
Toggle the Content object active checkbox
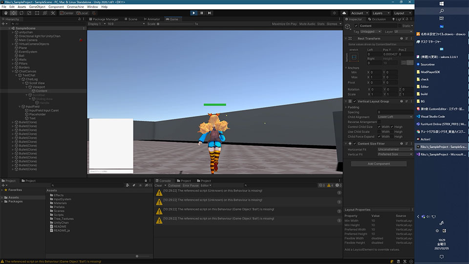pos(356,26)
